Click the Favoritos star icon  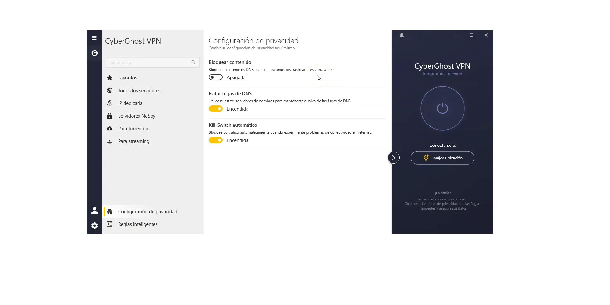point(110,78)
